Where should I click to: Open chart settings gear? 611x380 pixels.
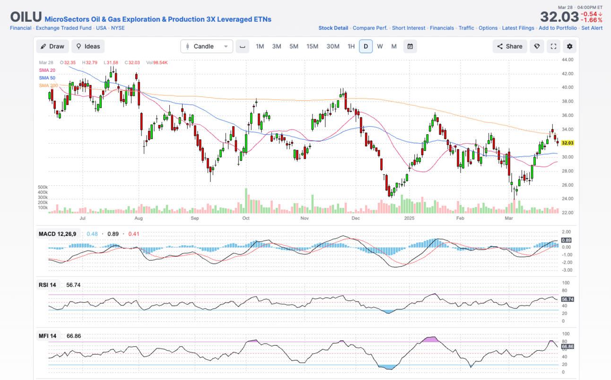click(569, 46)
